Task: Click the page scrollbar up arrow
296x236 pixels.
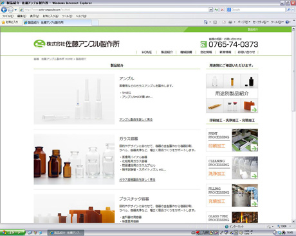Action: pos(293,29)
